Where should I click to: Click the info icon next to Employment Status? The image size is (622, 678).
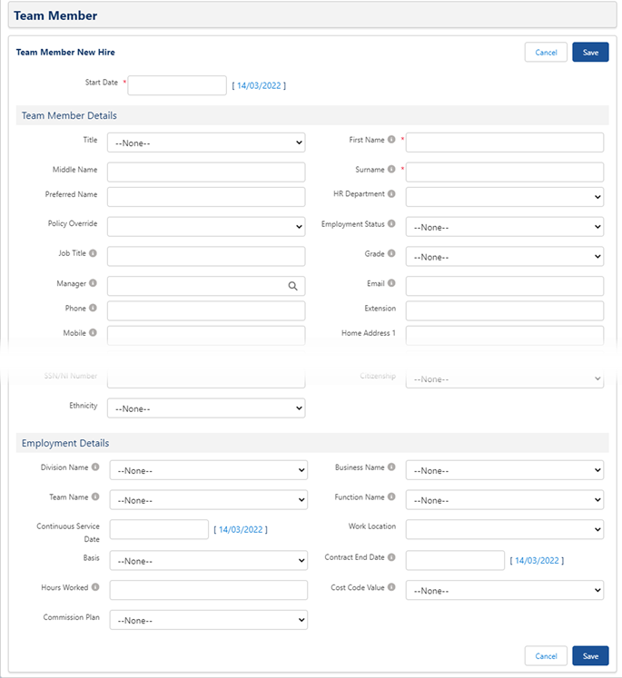[x=391, y=224]
